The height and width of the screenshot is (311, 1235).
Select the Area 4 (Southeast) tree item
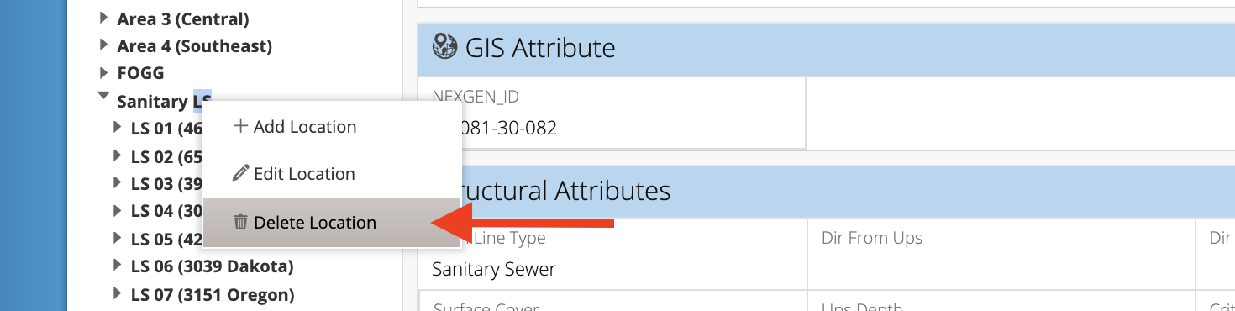[x=195, y=46]
